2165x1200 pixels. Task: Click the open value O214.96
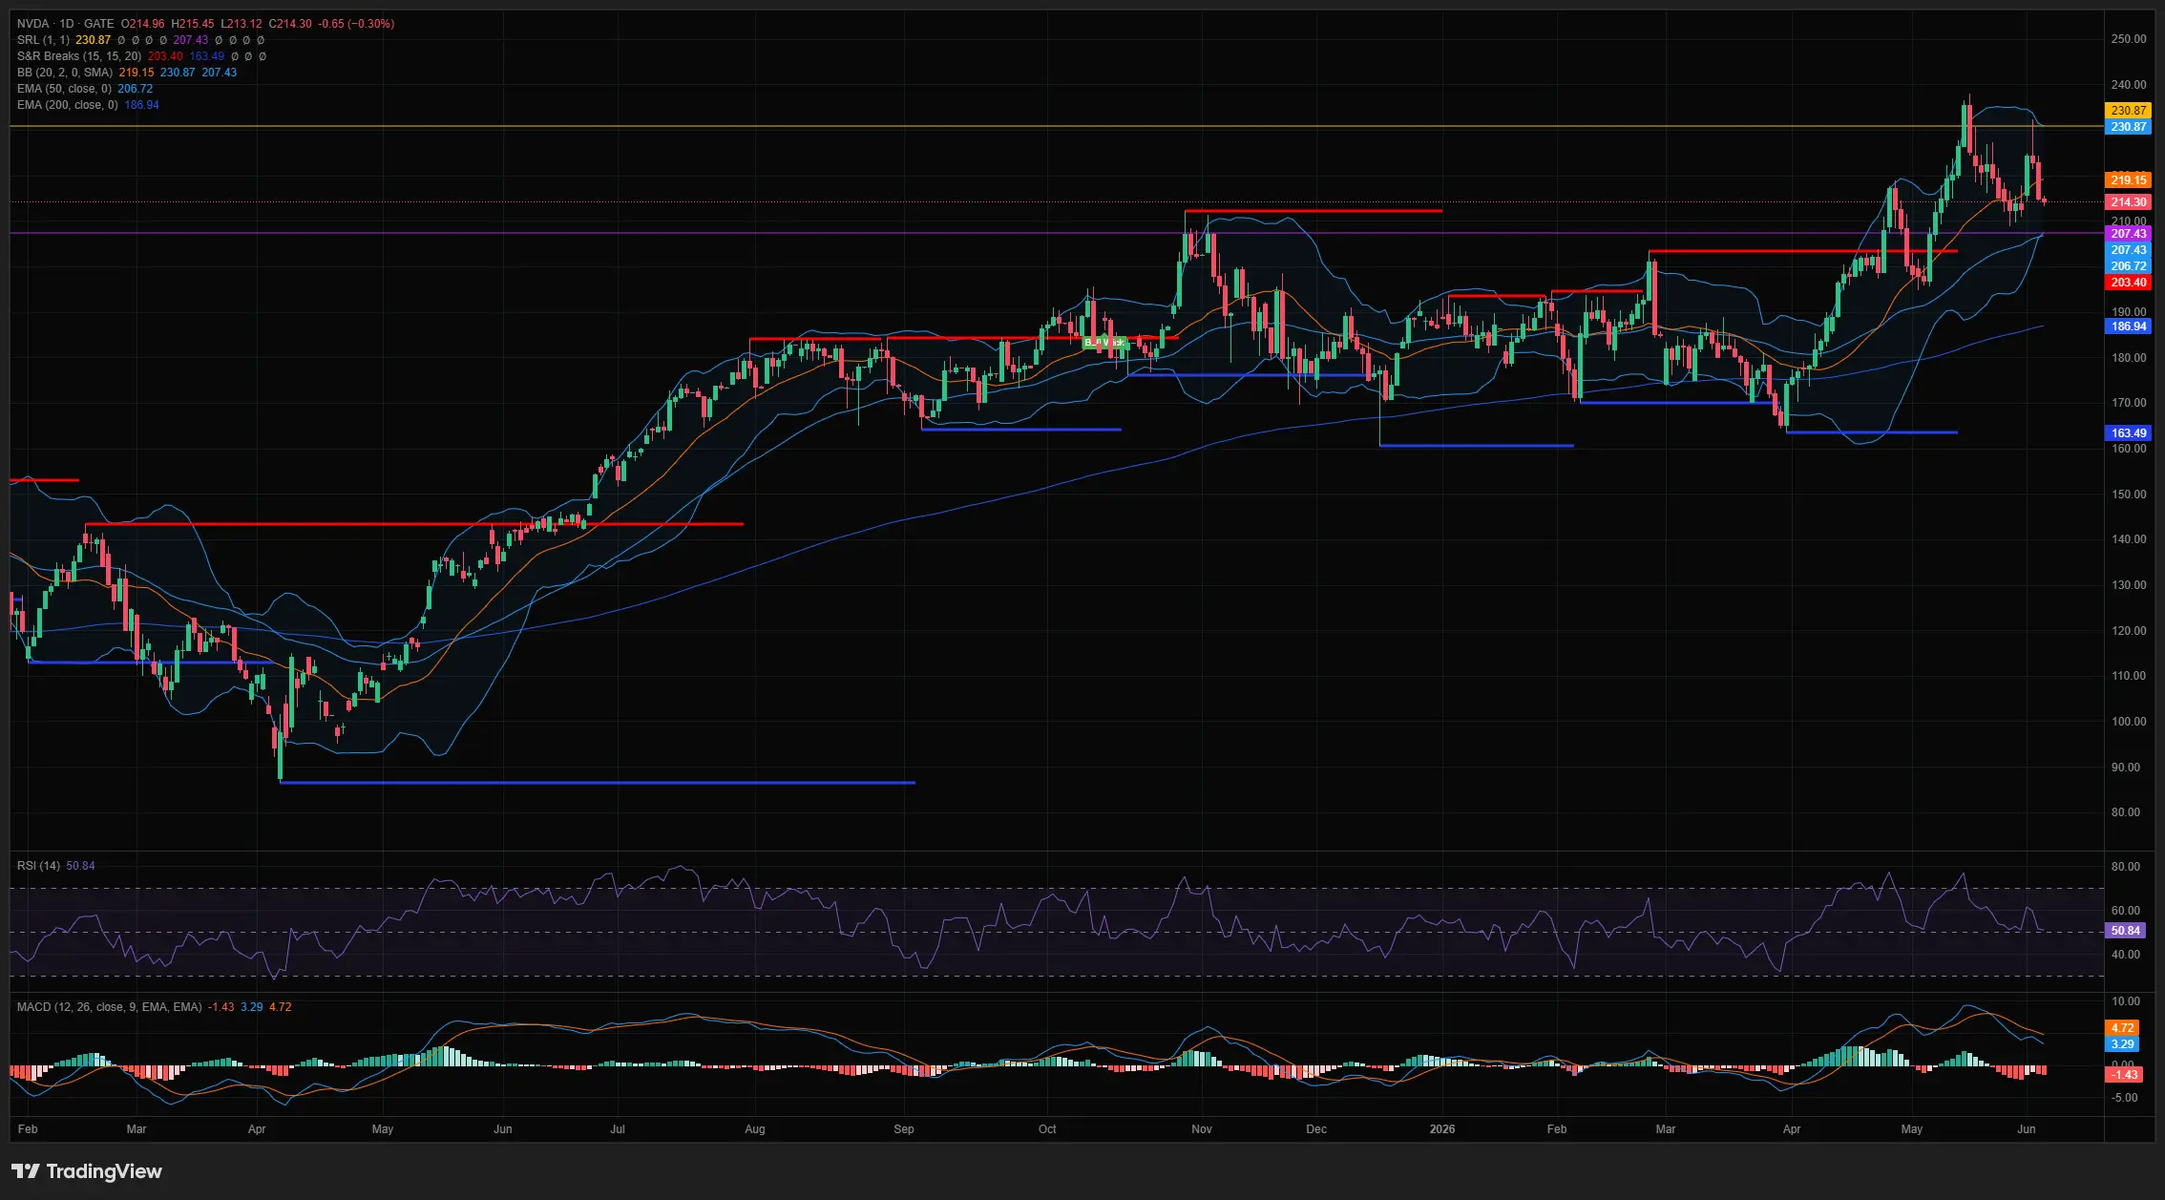(x=143, y=24)
